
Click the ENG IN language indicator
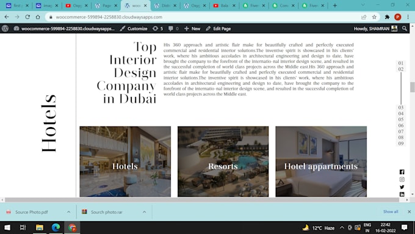click(367, 228)
